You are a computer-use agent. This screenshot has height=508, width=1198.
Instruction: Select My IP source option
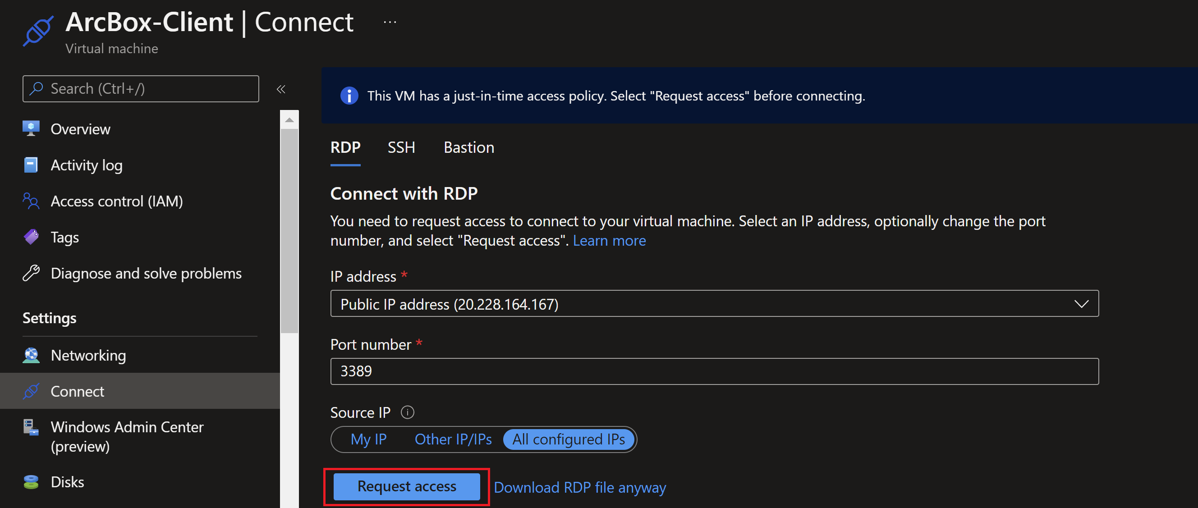point(368,439)
